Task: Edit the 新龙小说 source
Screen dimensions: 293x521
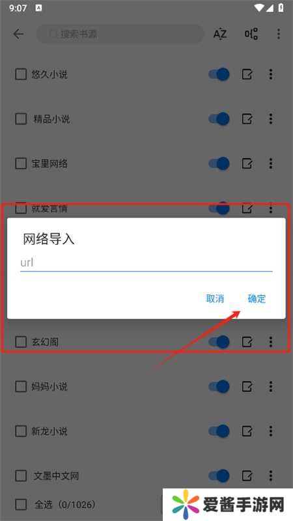Action: tap(247, 431)
